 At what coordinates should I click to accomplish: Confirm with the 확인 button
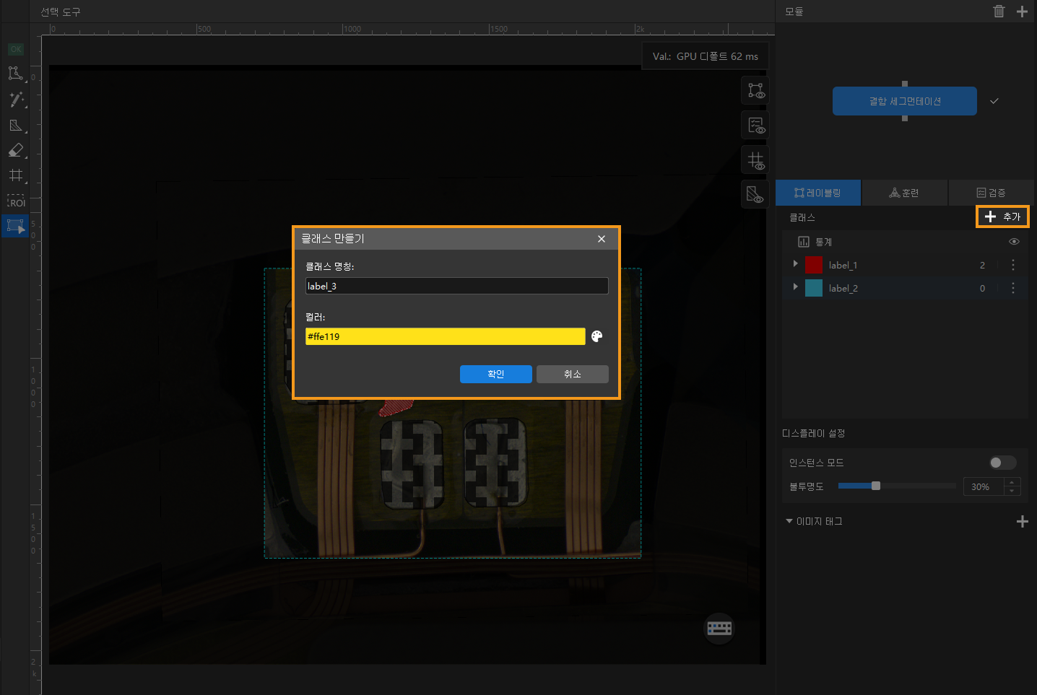click(x=496, y=374)
